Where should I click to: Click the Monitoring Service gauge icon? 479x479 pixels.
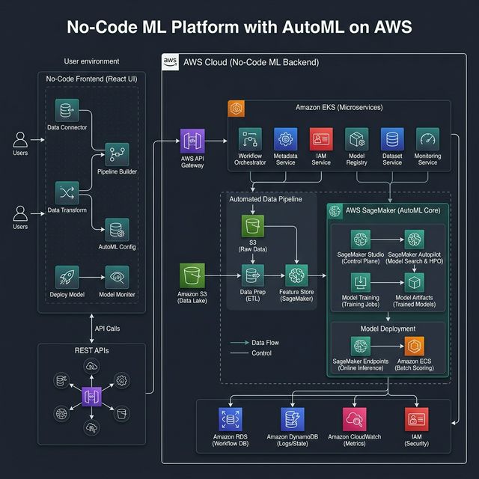pos(427,139)
